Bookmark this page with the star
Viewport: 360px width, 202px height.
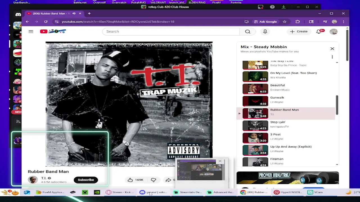coord(285,22)
